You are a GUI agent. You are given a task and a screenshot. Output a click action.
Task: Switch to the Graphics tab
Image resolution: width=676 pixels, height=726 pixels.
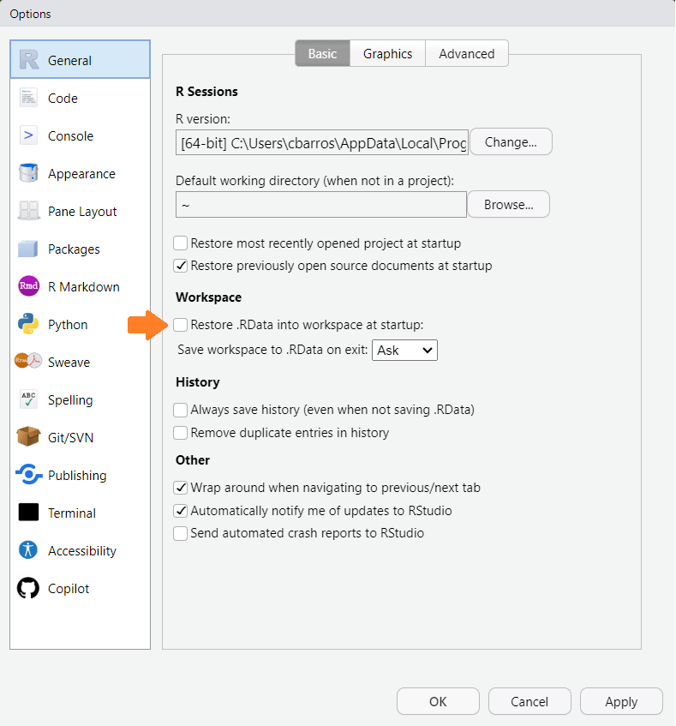pos(386,53)
